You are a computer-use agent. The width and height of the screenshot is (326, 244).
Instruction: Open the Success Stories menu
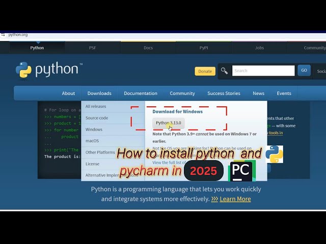(224, 94)
